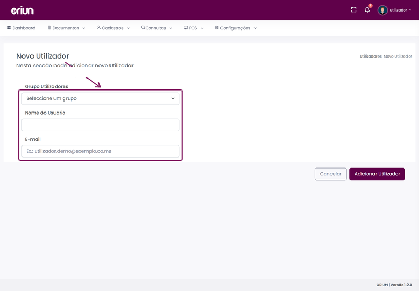This screenshot has height=291, width=419.
Task: Expand the Configurações chevron
Action: click(x=255, y=28)
